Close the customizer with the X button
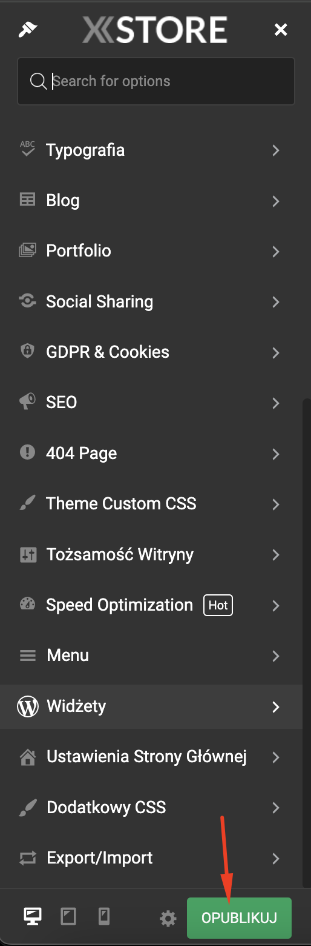 click(x=281, y=29)
